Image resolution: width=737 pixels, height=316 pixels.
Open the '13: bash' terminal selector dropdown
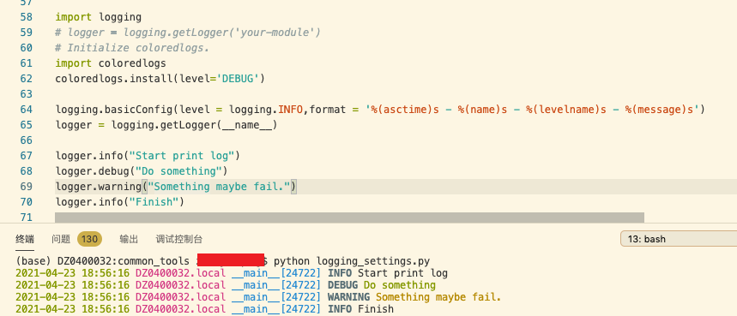click(679, 239)
